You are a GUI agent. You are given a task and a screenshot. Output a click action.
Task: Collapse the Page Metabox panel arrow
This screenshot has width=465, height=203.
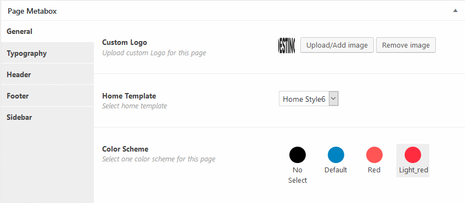click(x=455, y=10)
